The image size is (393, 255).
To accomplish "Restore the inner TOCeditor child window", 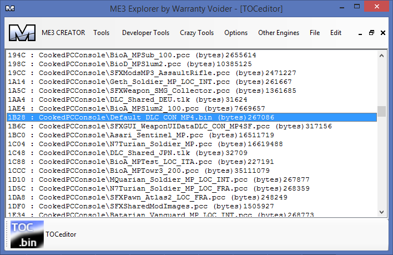I will click(371, 33).
